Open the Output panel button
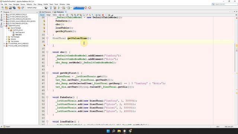 pos(7,127)
